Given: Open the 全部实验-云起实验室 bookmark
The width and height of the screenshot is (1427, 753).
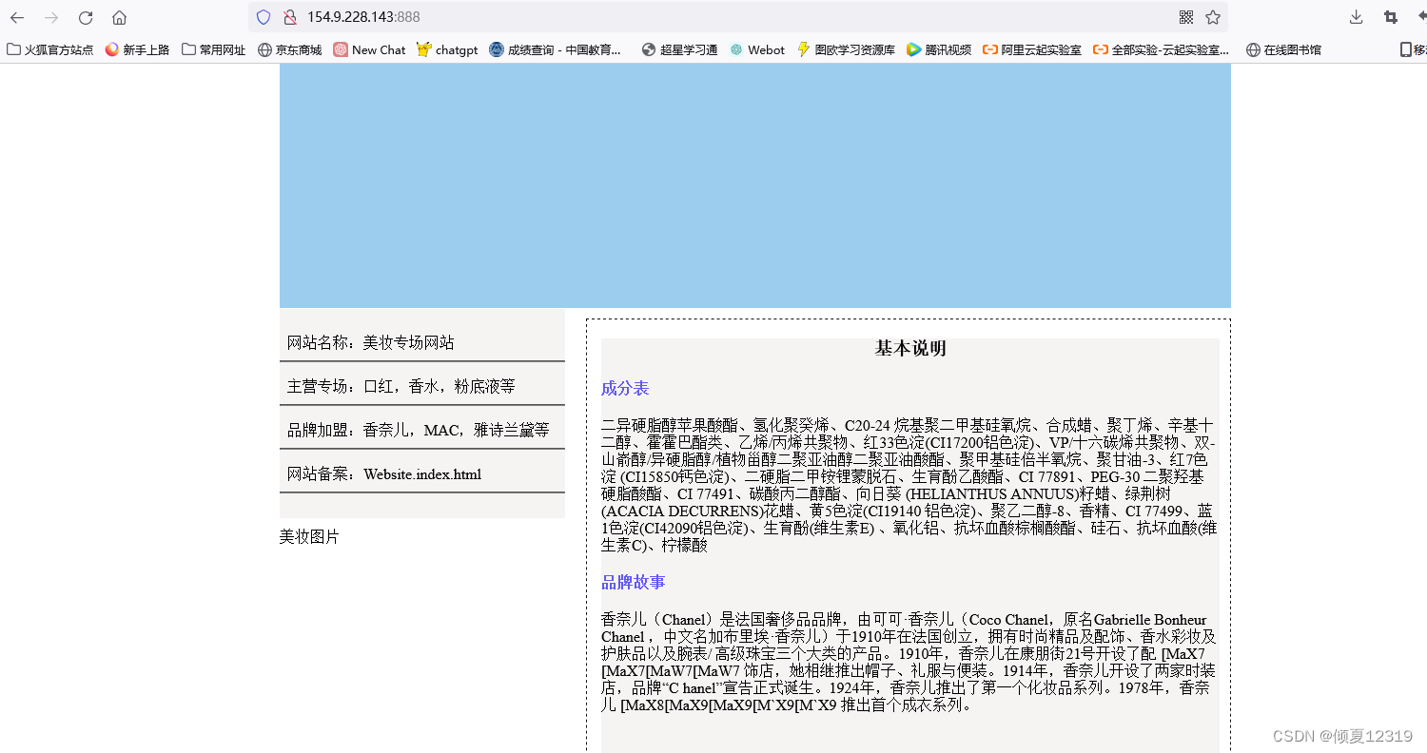Looking at the screenshot, I should click(x=1162, y=49).
